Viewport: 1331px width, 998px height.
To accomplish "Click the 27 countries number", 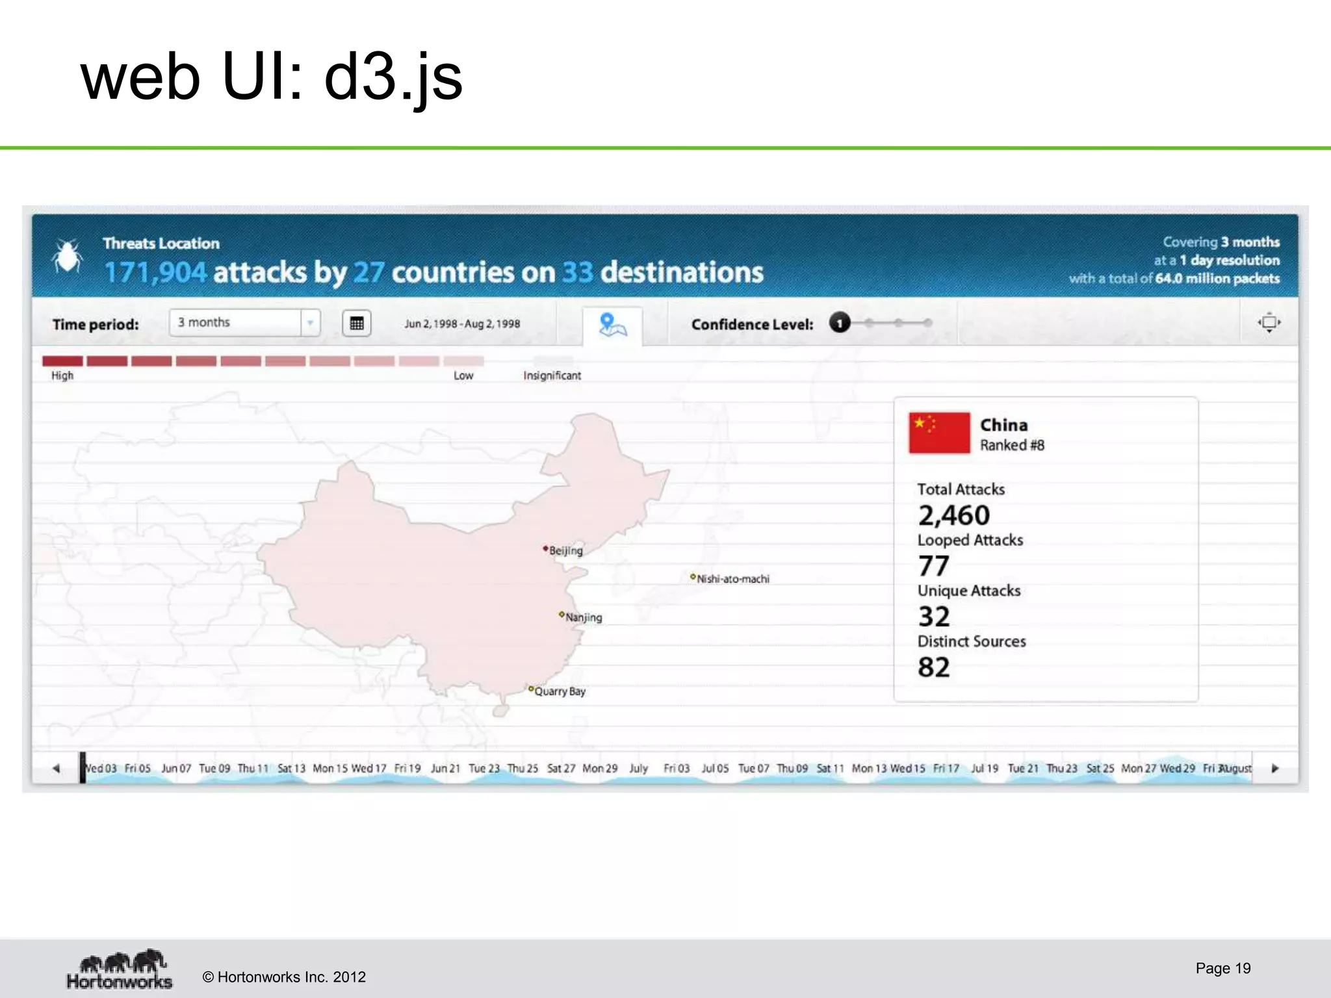I will tap(368, 272).
